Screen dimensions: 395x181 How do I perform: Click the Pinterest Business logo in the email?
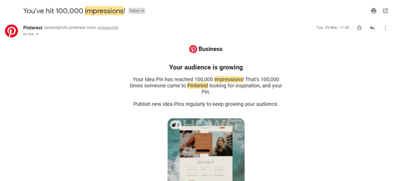tap(206, 49)
